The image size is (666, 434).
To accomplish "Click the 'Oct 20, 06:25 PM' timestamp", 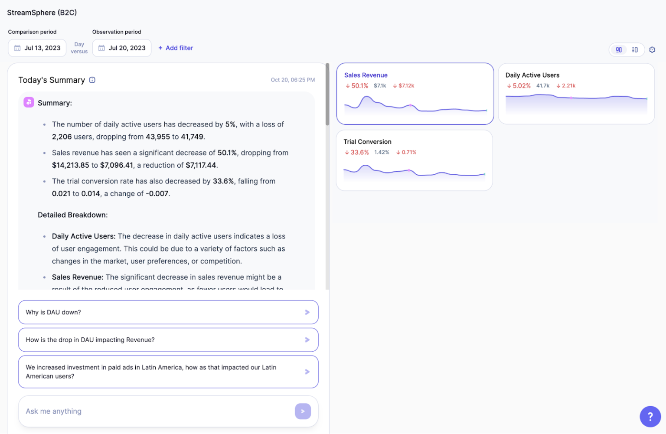I will pos(293,80).
